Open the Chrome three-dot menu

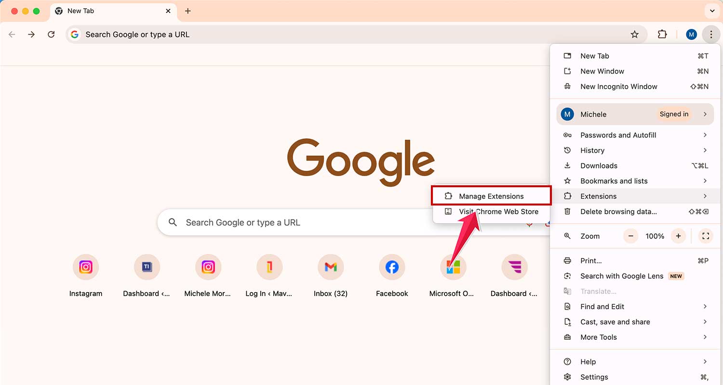coord(711,34)
